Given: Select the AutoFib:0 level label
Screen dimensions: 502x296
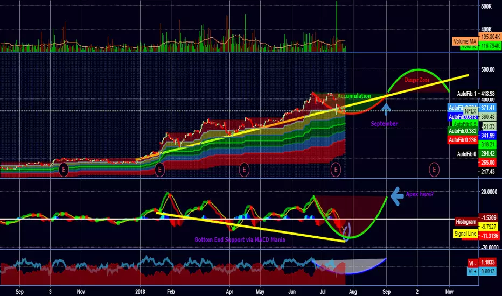Looking at the screenshot, I should 466,154.
